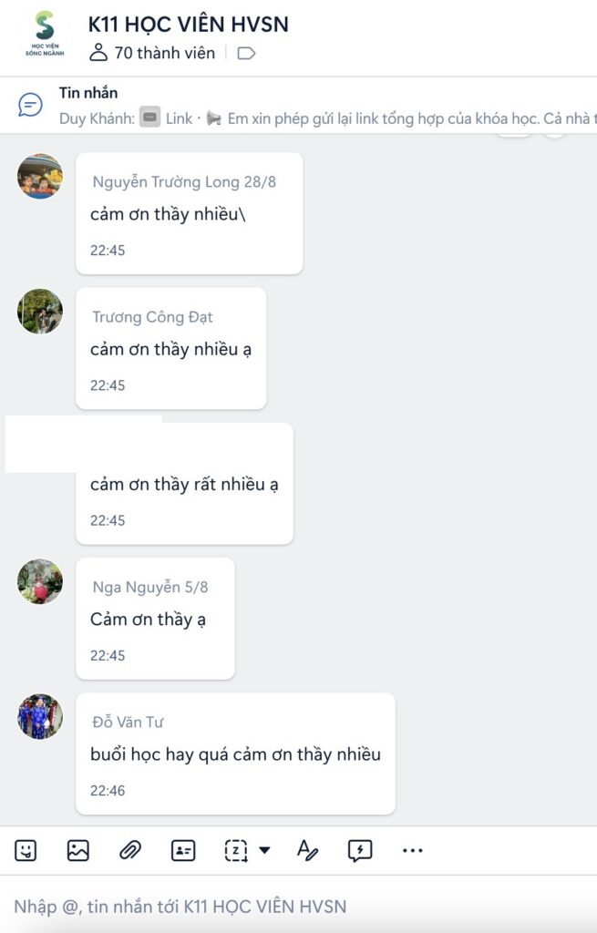Click the tag label icon beside members

[246, 54]
